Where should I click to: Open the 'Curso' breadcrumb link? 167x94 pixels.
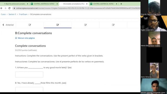tap(3, 14)
